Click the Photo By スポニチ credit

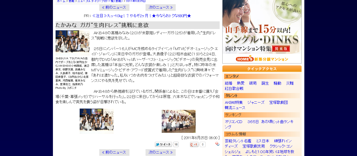click(66, 88)
